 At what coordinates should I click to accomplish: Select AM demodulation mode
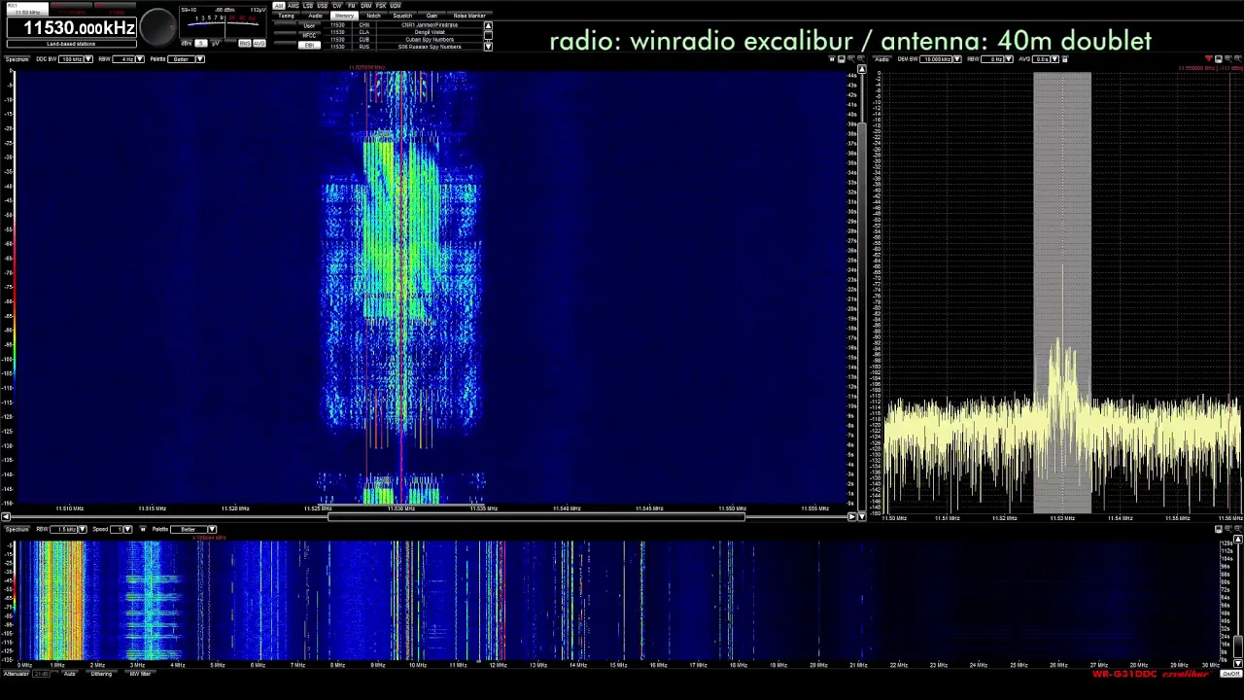[278, 5]
